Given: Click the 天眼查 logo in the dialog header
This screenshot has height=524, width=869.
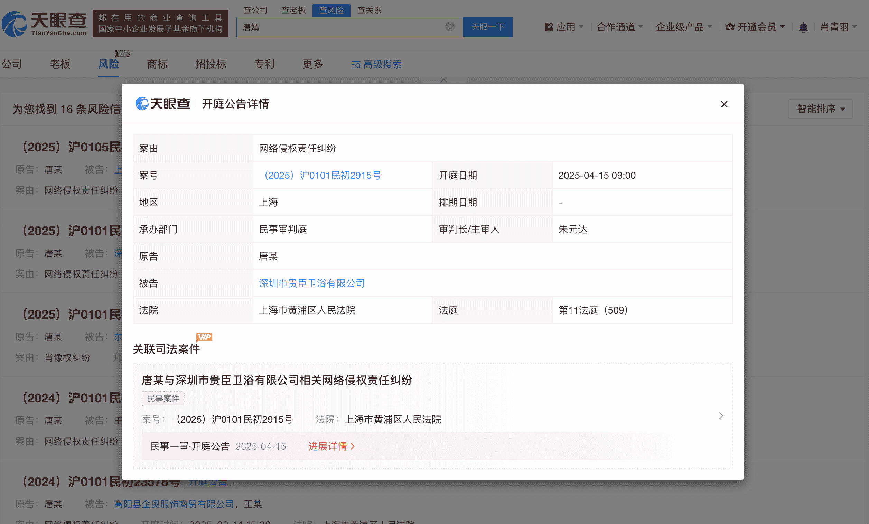Looking at the screenshot, I should [x=162, y=104].
